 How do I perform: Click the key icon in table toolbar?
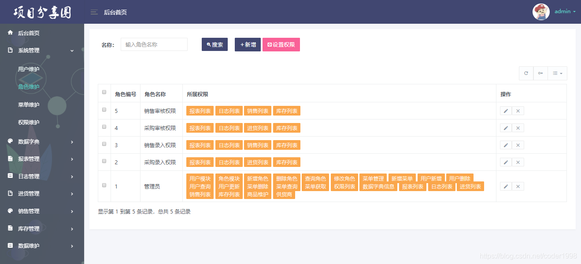[x=540, y=73]
